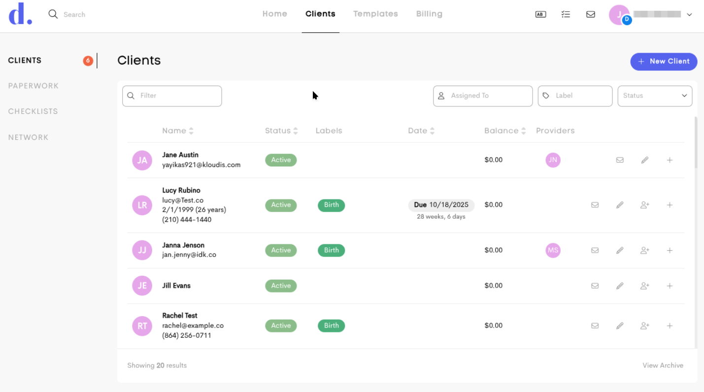Click email yayikas921@kloudis.com
Image resolution: width=704 pixels, height=392 pixels.
(201, 165)
